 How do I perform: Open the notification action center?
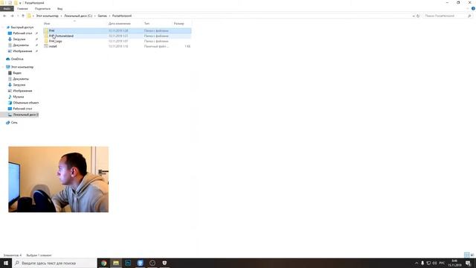(468, 263)
